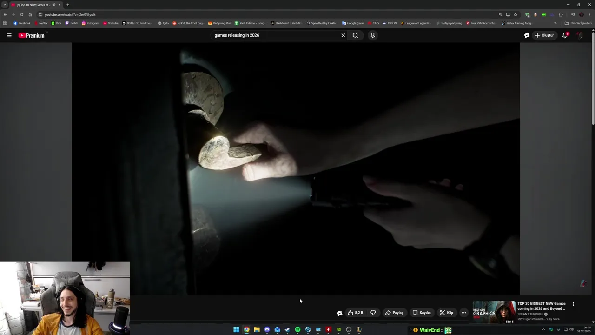Open the Free VPN Accounts bookmark
This screenshot has height=335, width=595.
tap(481, 23)
